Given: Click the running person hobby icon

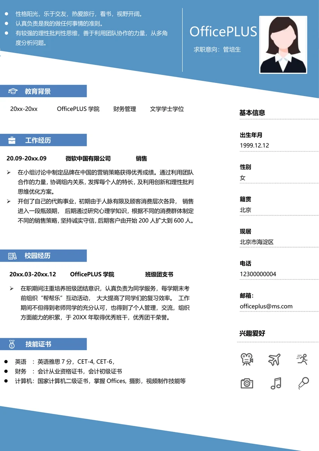Looking at the screenshot, I should [x=303, y=359].
